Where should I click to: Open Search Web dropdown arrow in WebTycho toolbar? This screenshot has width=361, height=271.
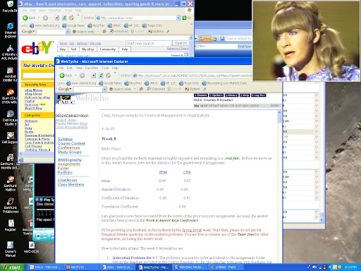[135, 89]
